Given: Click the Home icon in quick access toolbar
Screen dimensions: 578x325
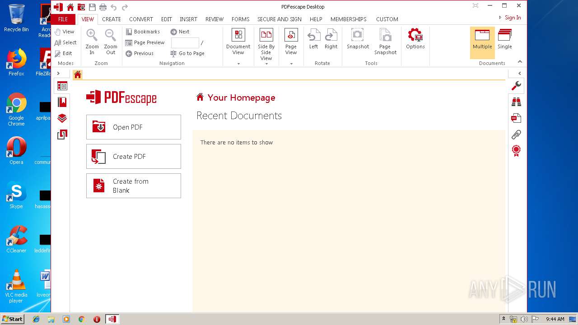Looking at the screenshot, I should click(70, 7).
